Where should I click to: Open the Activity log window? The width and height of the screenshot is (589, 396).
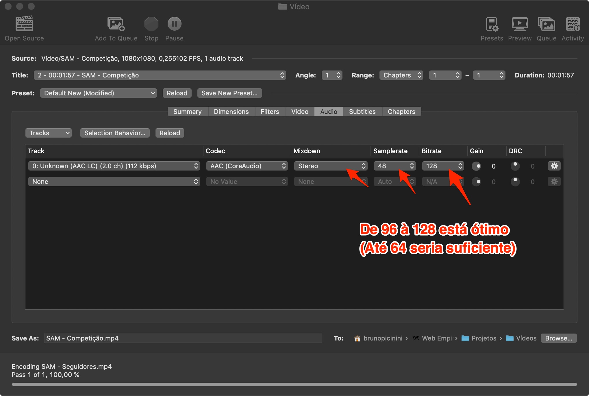click(x=573, y=24)
